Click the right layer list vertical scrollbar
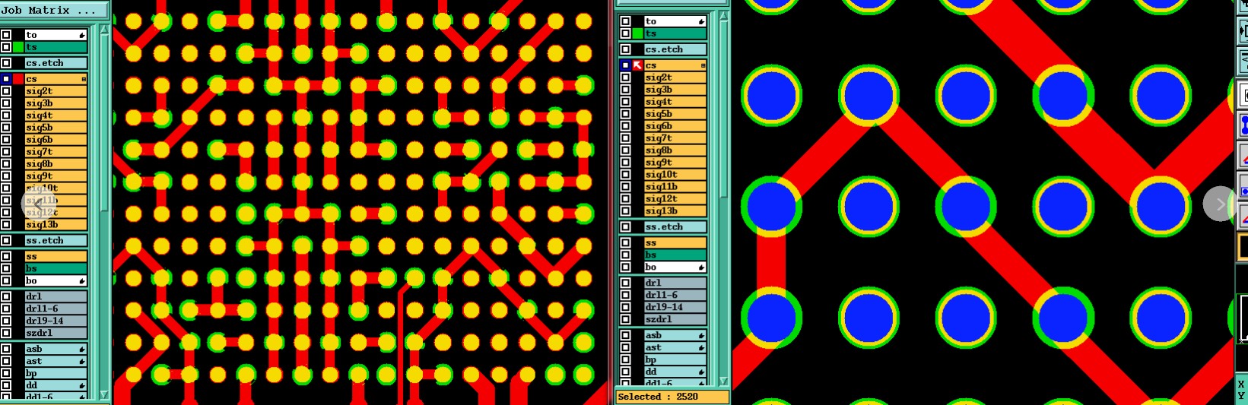This screenshot has width=1248, height=405. coord(723,198)
